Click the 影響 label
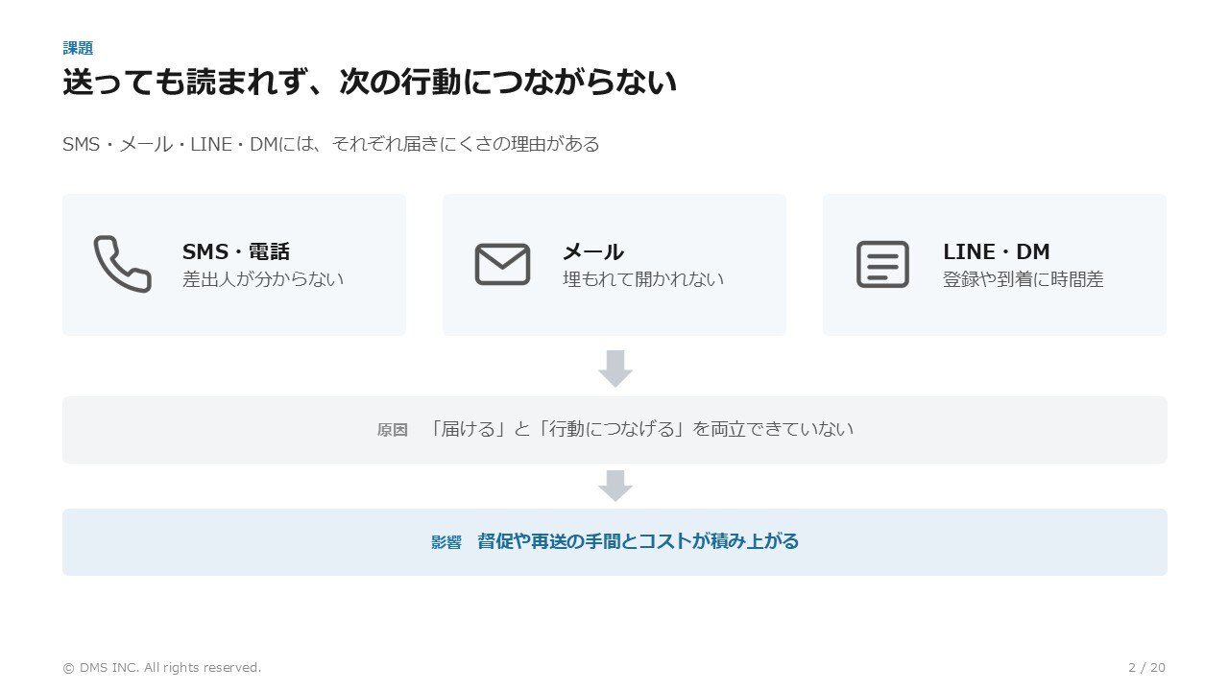1229x691 pixels. 446,542
